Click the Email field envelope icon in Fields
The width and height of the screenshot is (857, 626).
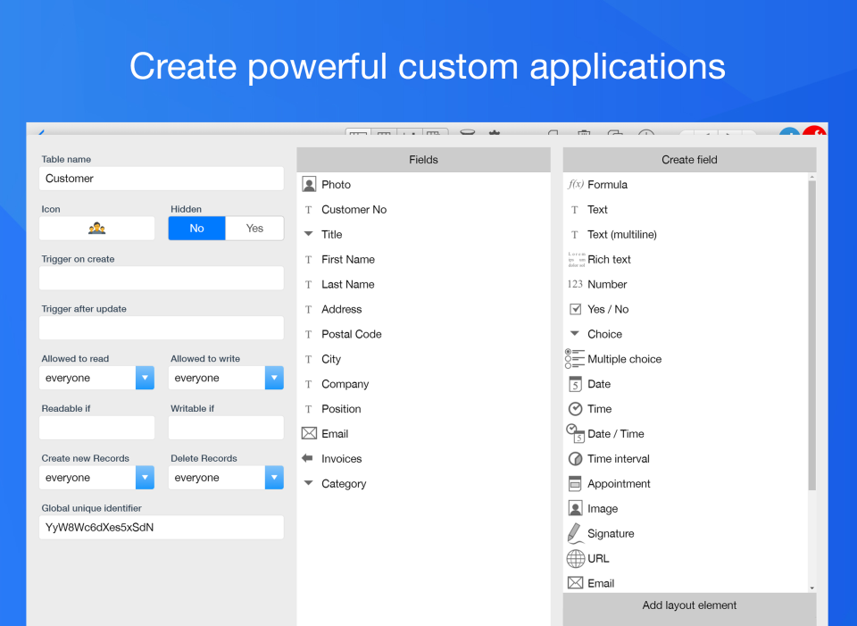(x=309, y=433)
